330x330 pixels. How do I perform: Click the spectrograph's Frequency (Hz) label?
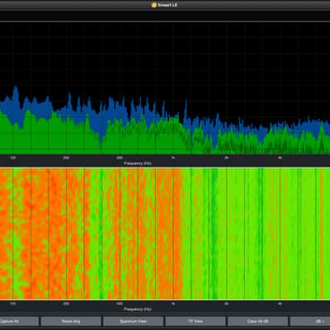pos(138,309)
